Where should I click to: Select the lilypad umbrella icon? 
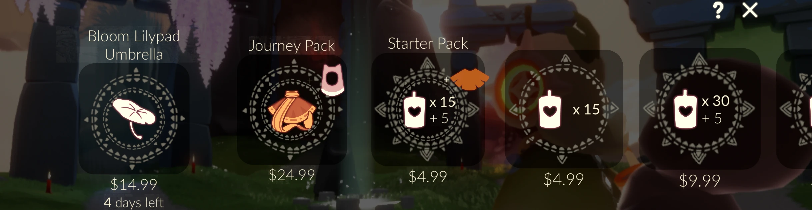click(134, 117)
